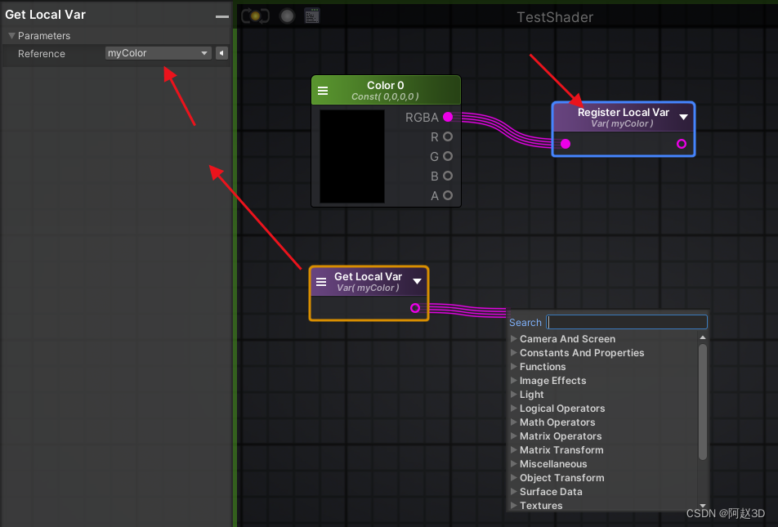Viewport: 778px width, 527px height.
Task: Click the small arrow button beside the Reference dropdown
Action: pyautogui.click(x=221, y=53)
